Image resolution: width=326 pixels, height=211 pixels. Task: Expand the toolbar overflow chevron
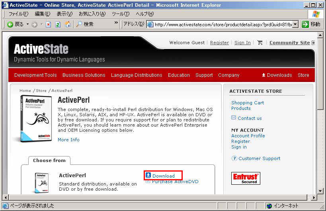pos(116,22)
